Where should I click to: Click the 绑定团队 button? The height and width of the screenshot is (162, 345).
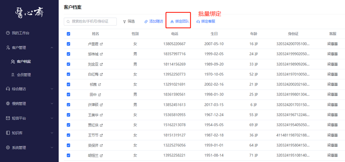point(180,21)
